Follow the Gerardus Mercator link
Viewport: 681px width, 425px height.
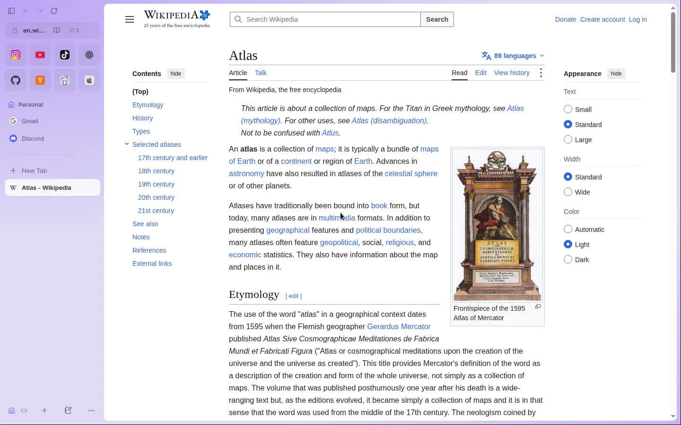coord(399,326)
